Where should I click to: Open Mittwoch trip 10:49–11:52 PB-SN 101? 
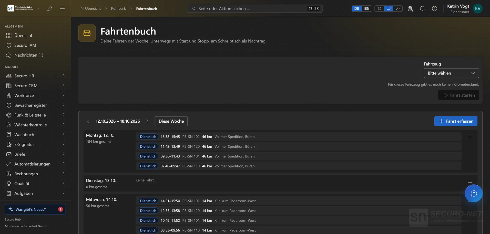[299, 220]
